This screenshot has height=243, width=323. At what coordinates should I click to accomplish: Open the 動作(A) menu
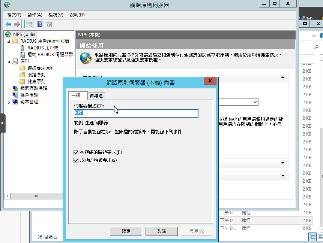click(x=35, y=15)
